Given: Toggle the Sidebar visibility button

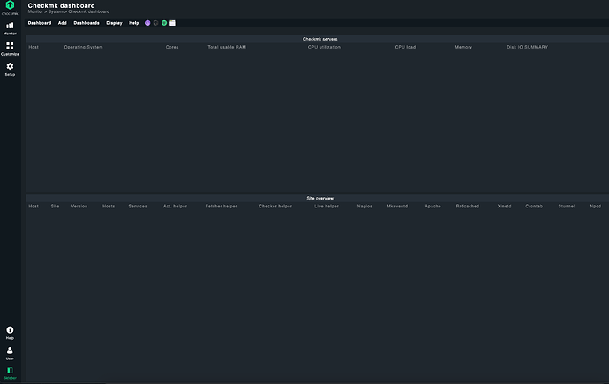Looking at the screenshot, I should 10,372.
